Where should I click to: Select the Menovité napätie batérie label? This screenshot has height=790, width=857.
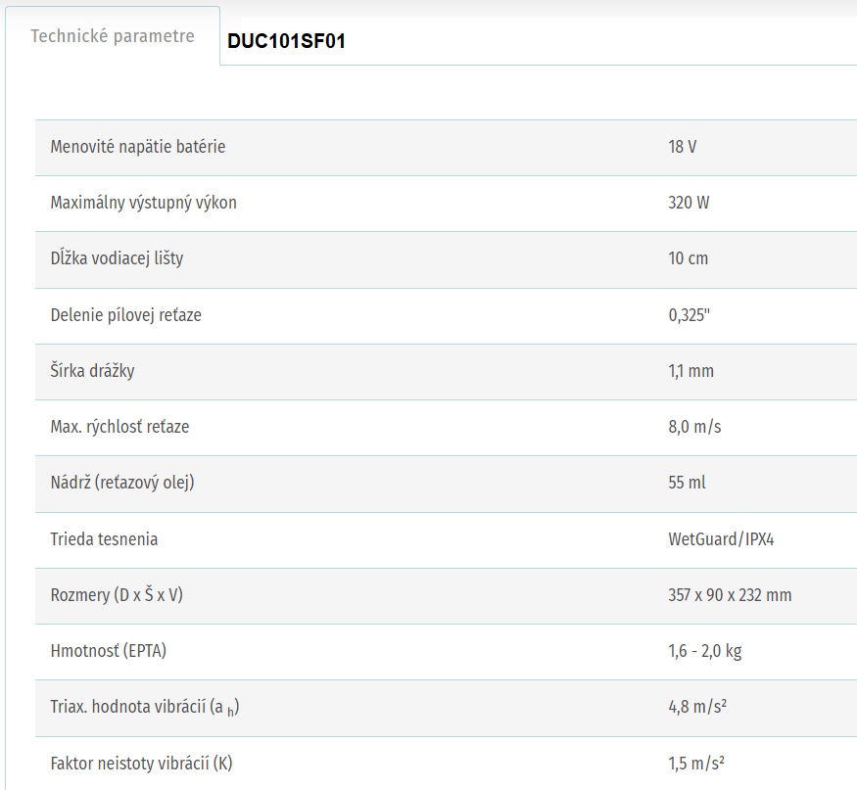coord(138,147)
